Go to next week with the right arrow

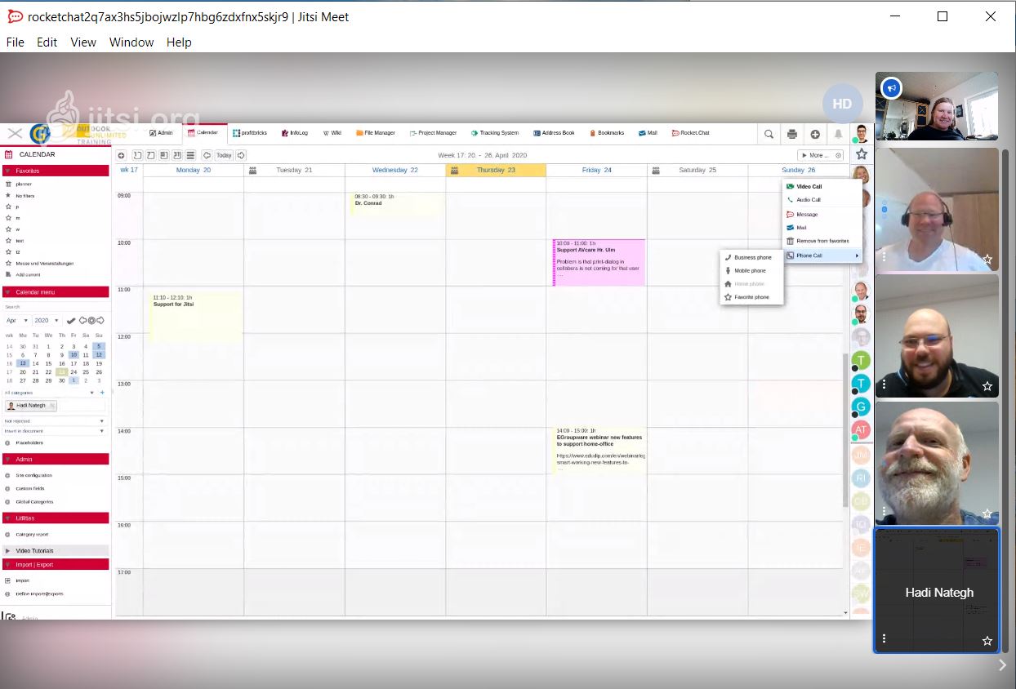click(241, 155)
